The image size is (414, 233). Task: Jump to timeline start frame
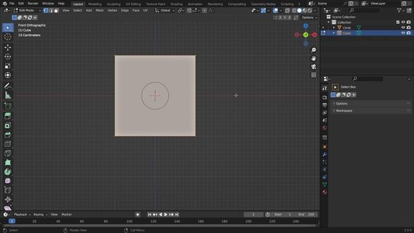click(149, 214)
